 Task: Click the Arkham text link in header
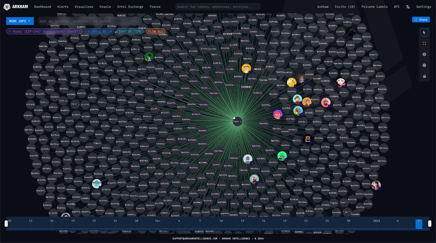pyautogui.click(x=323, y=7)
